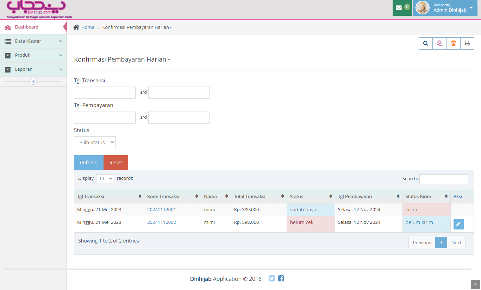Click the blue Refresh button
Viewport: 481px width, 290px height.
(x=89, y=163)
